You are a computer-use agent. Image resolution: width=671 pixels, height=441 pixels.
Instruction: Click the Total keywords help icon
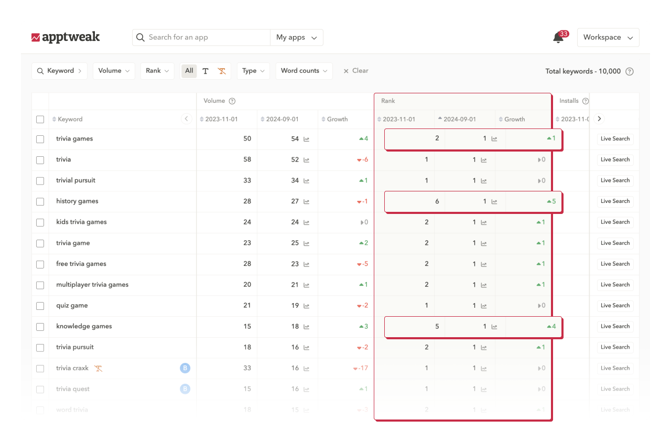629,71
